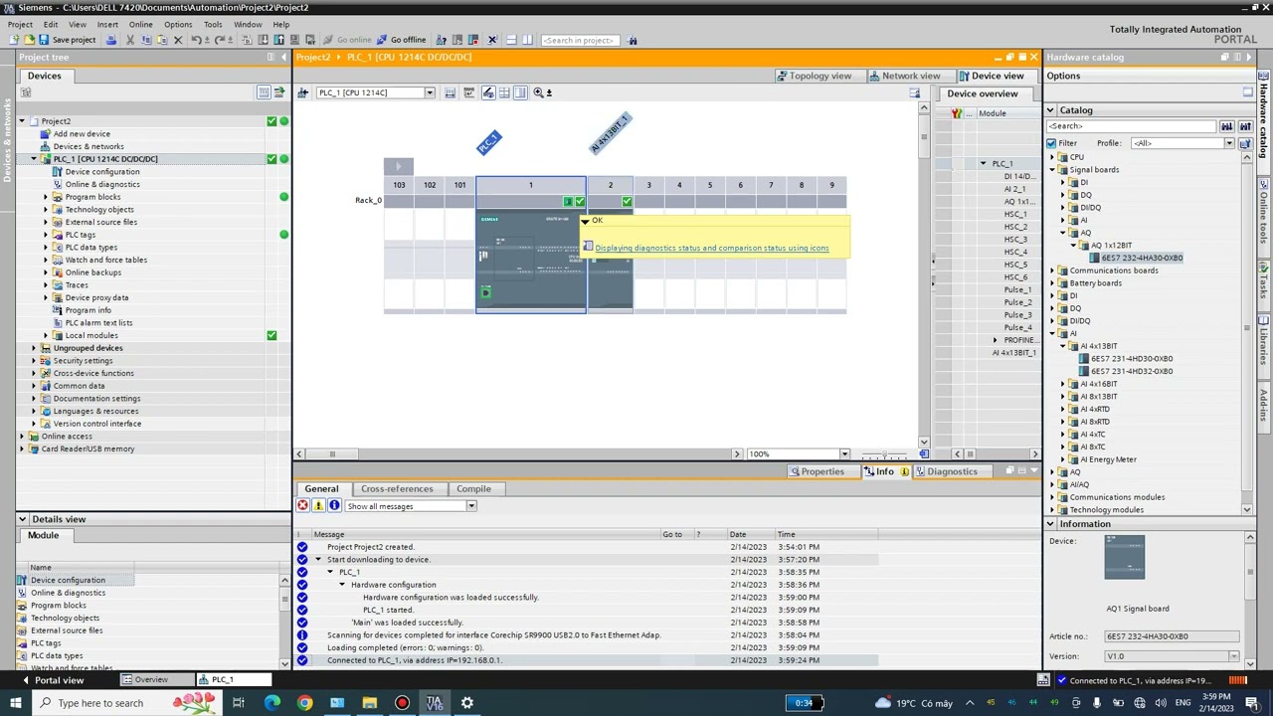Open the Online menu
Viewport: 1273px width, 716px height.
140,24
